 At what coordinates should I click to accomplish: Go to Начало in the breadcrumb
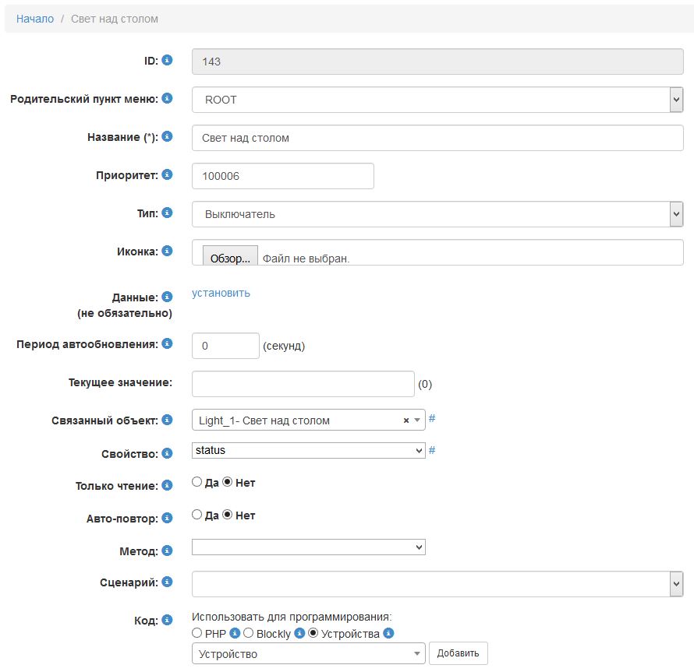click(x=35, y=19)
